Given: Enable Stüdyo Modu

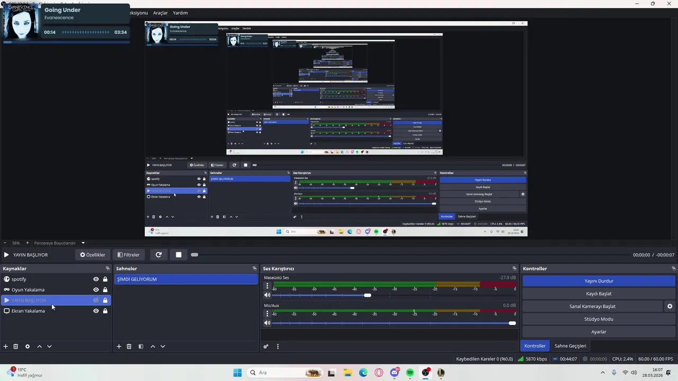Looking at the screenshot, I should [x=599, y=319].
